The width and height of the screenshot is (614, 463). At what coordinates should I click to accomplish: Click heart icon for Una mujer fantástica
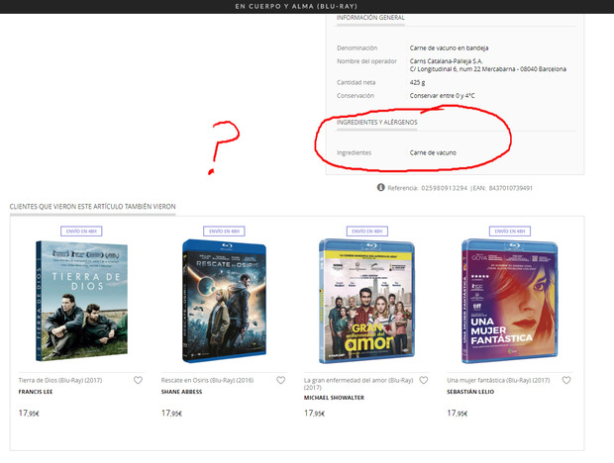(566, 381)
